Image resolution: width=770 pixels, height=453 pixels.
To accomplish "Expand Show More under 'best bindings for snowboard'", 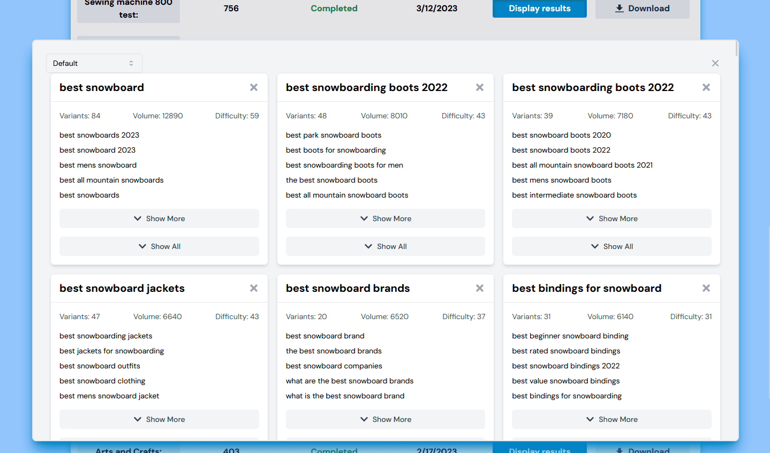I will tap(612, 419).
